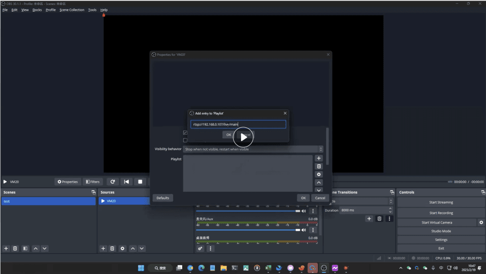Restart media playback on the VM20 toolbar
Screen dimensions: 486x274
113,182
